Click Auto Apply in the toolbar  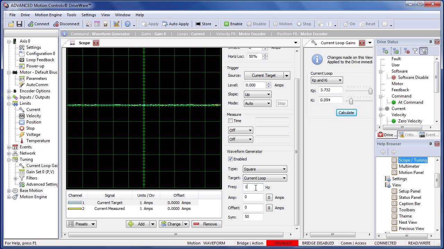[x=175, y=24]
